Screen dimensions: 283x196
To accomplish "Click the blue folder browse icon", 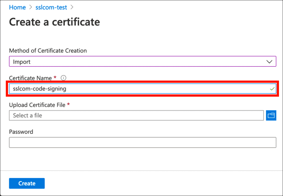I will click(271, 115).
